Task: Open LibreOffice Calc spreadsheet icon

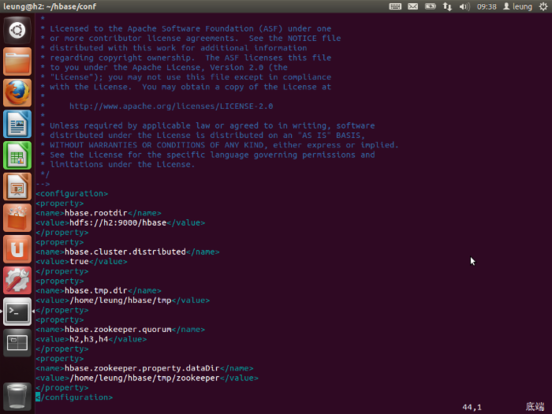Action: [x=17, y=155]
